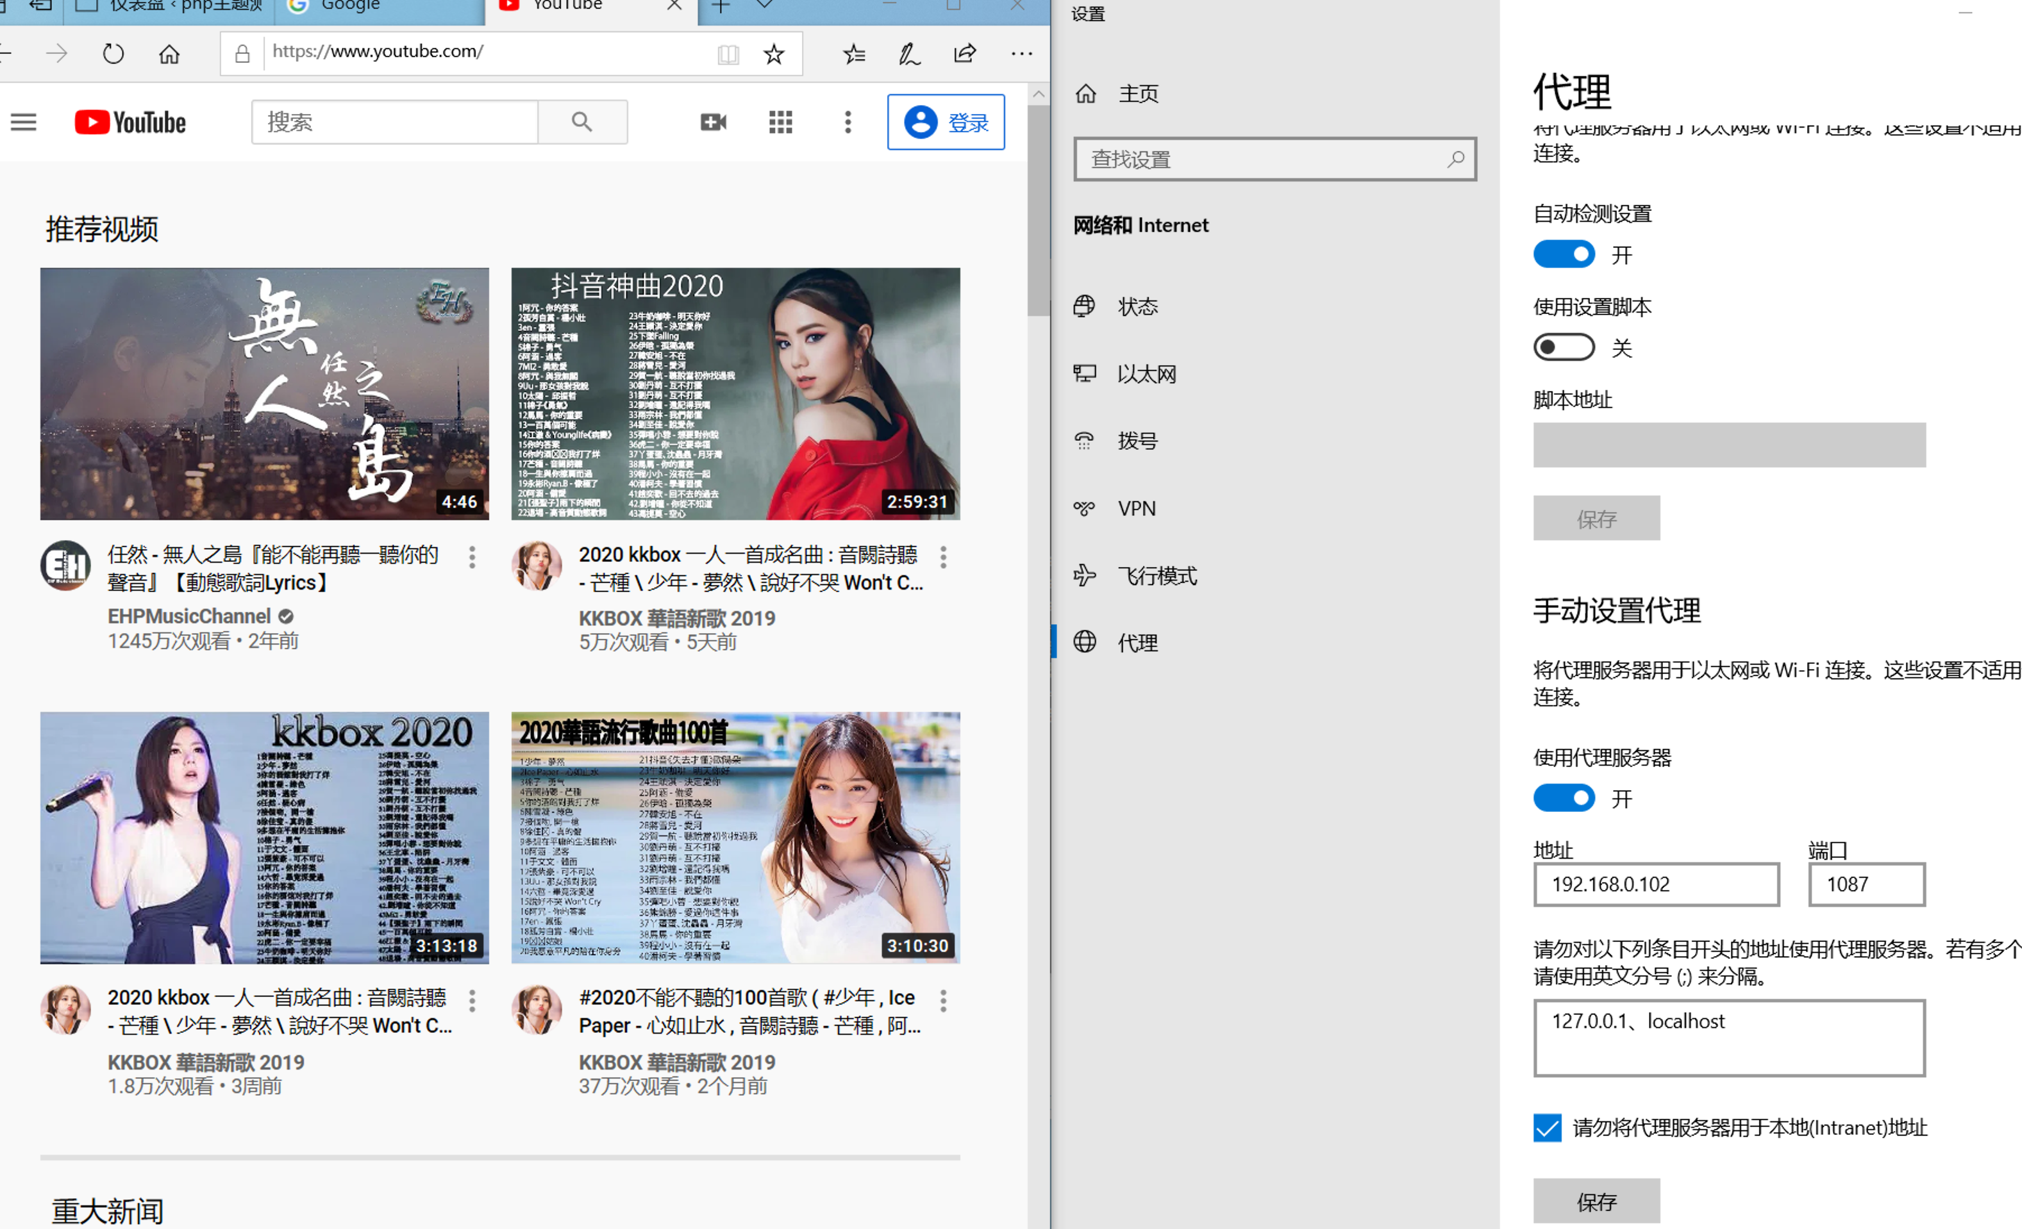Open the YouTube apps grid
Viewport: 2022px width, 1229px height.
tap(780, 122)
